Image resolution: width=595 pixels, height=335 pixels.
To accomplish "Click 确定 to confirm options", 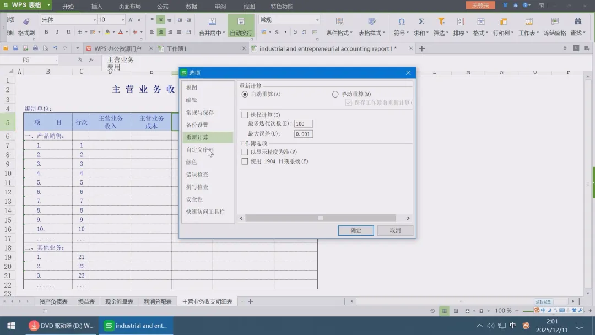I will tap(356, 230).
